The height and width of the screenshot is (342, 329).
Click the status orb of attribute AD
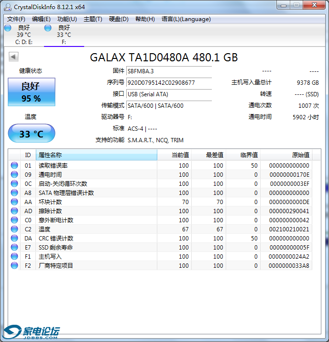pyautogui.click(x=14, y=211)
